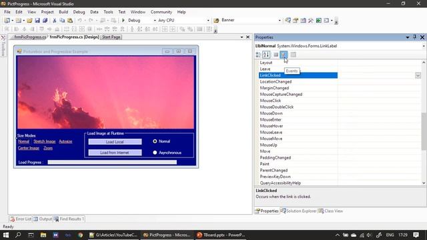
Task: Save the current file with the floppy icon
Action: [37, 21]
